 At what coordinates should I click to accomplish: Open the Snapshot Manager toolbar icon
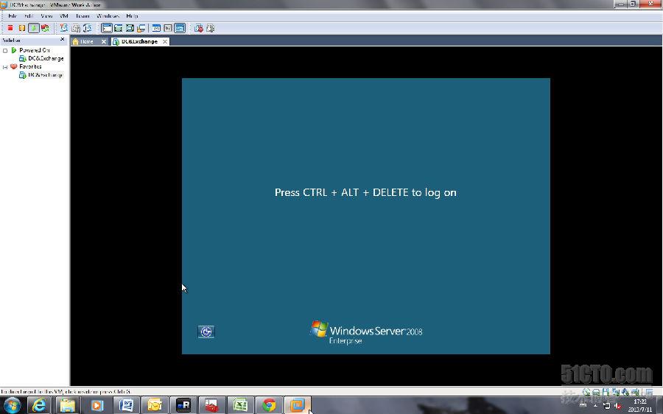coord(88,28)
